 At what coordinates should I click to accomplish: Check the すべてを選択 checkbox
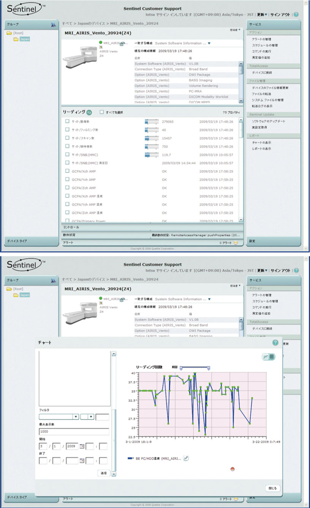coord(101,113)
